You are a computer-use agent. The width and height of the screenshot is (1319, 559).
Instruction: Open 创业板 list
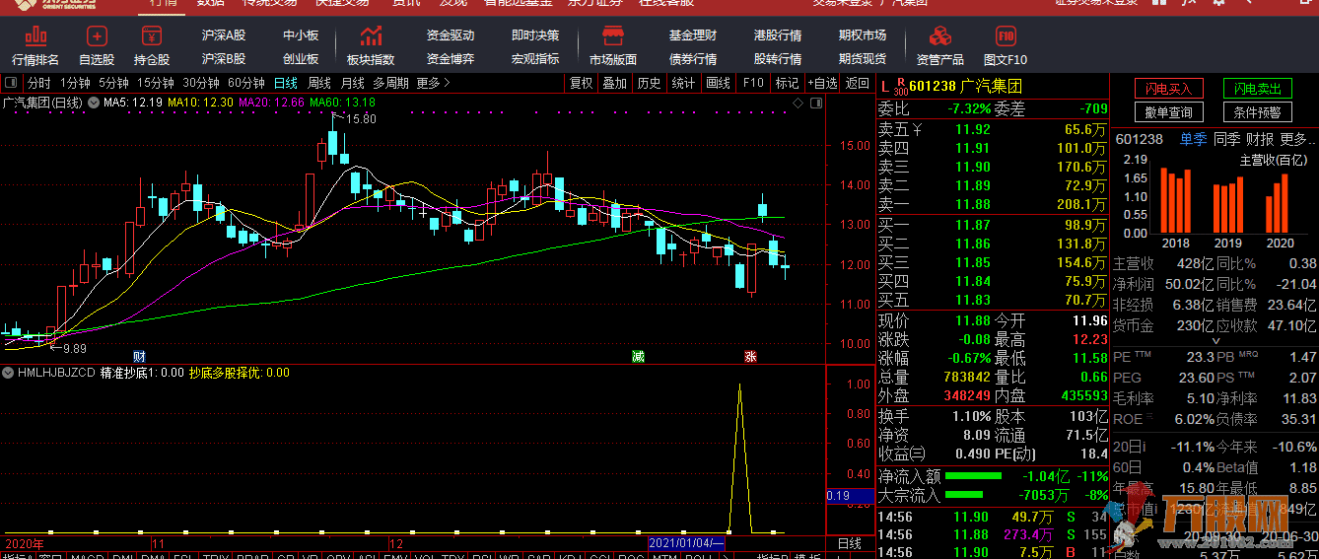[301, 59]
